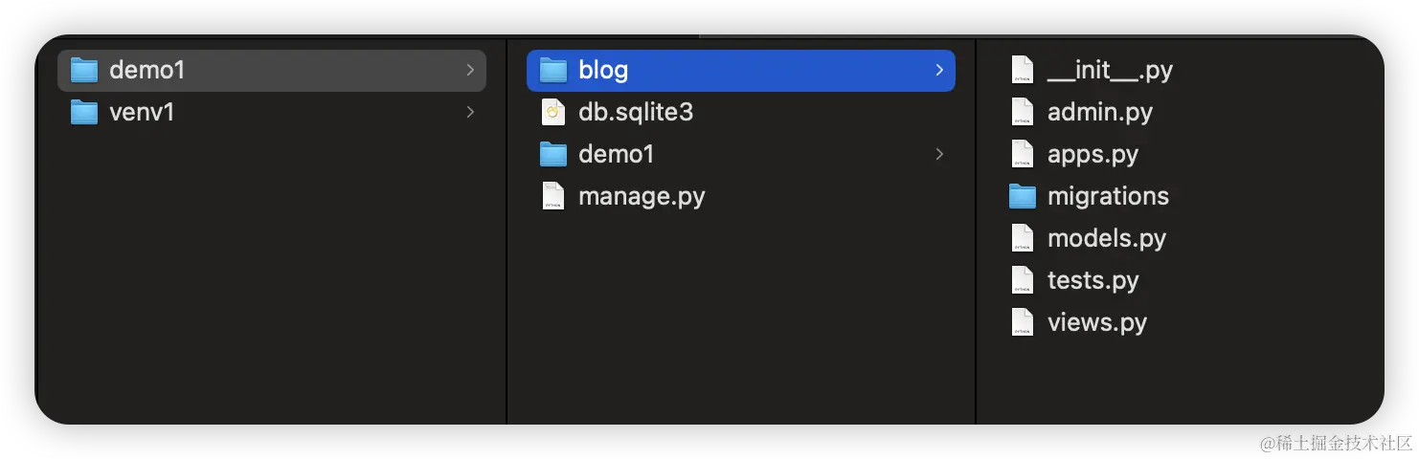Click the divider between first and second columns

point(507,229)
